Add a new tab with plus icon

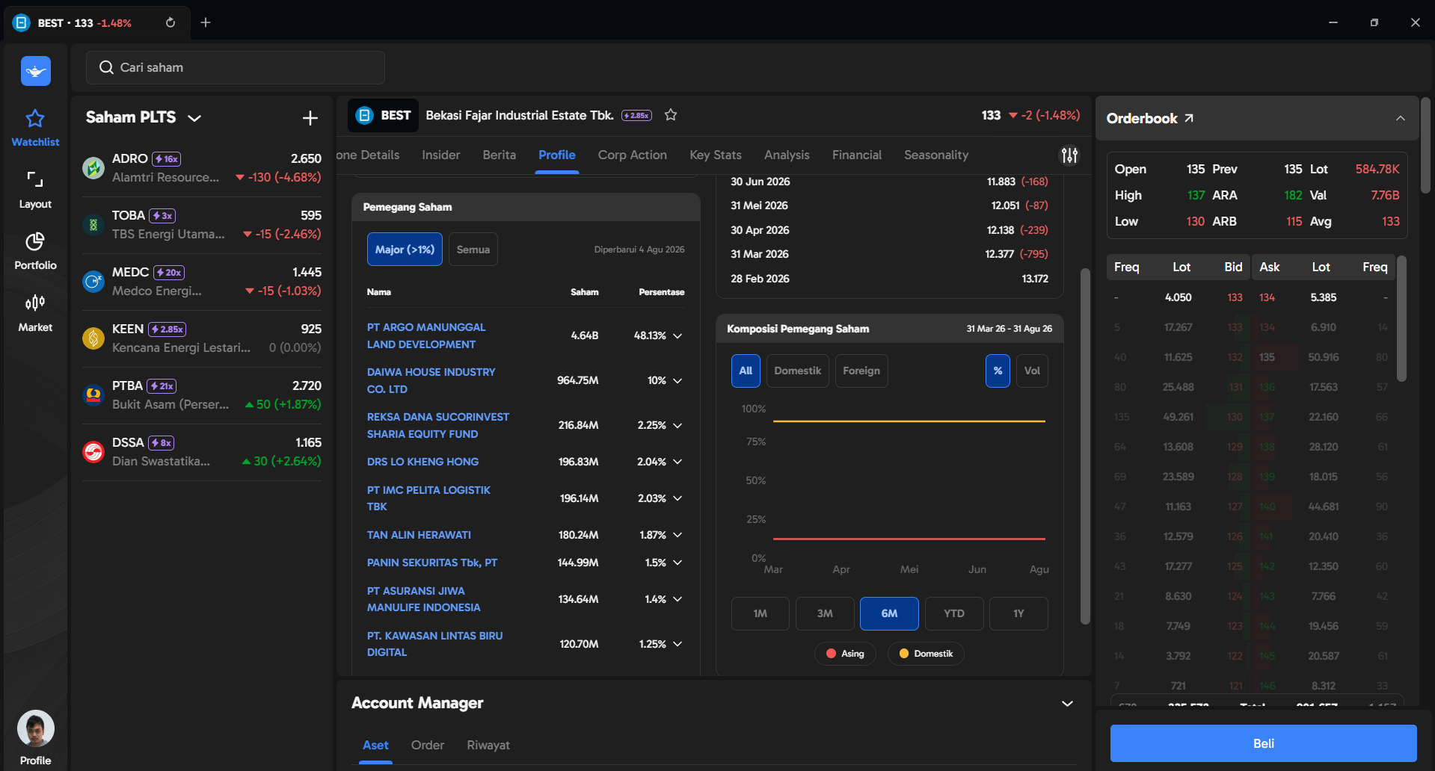[206, 22]
